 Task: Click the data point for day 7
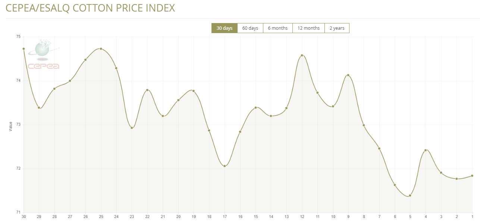379,148
